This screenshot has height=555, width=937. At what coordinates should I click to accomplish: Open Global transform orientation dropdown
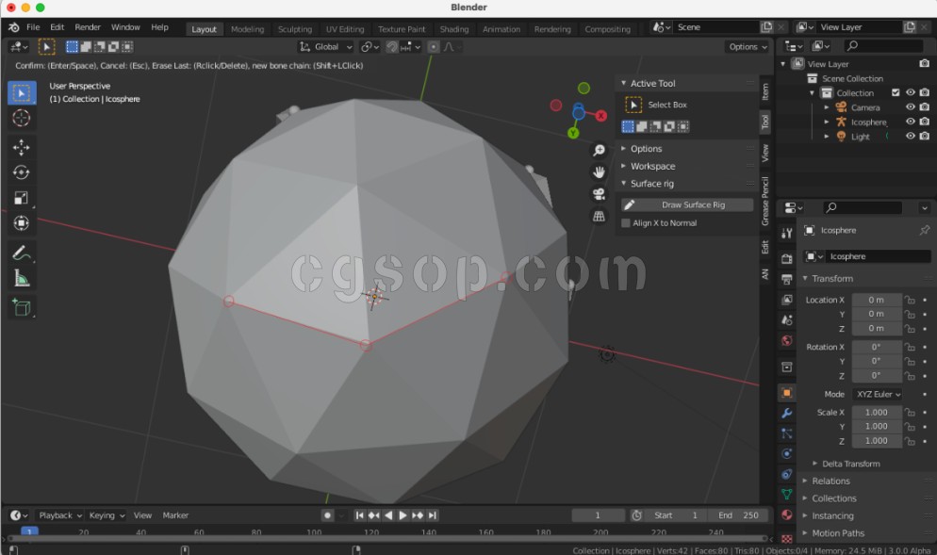click(x=326, y=46)
